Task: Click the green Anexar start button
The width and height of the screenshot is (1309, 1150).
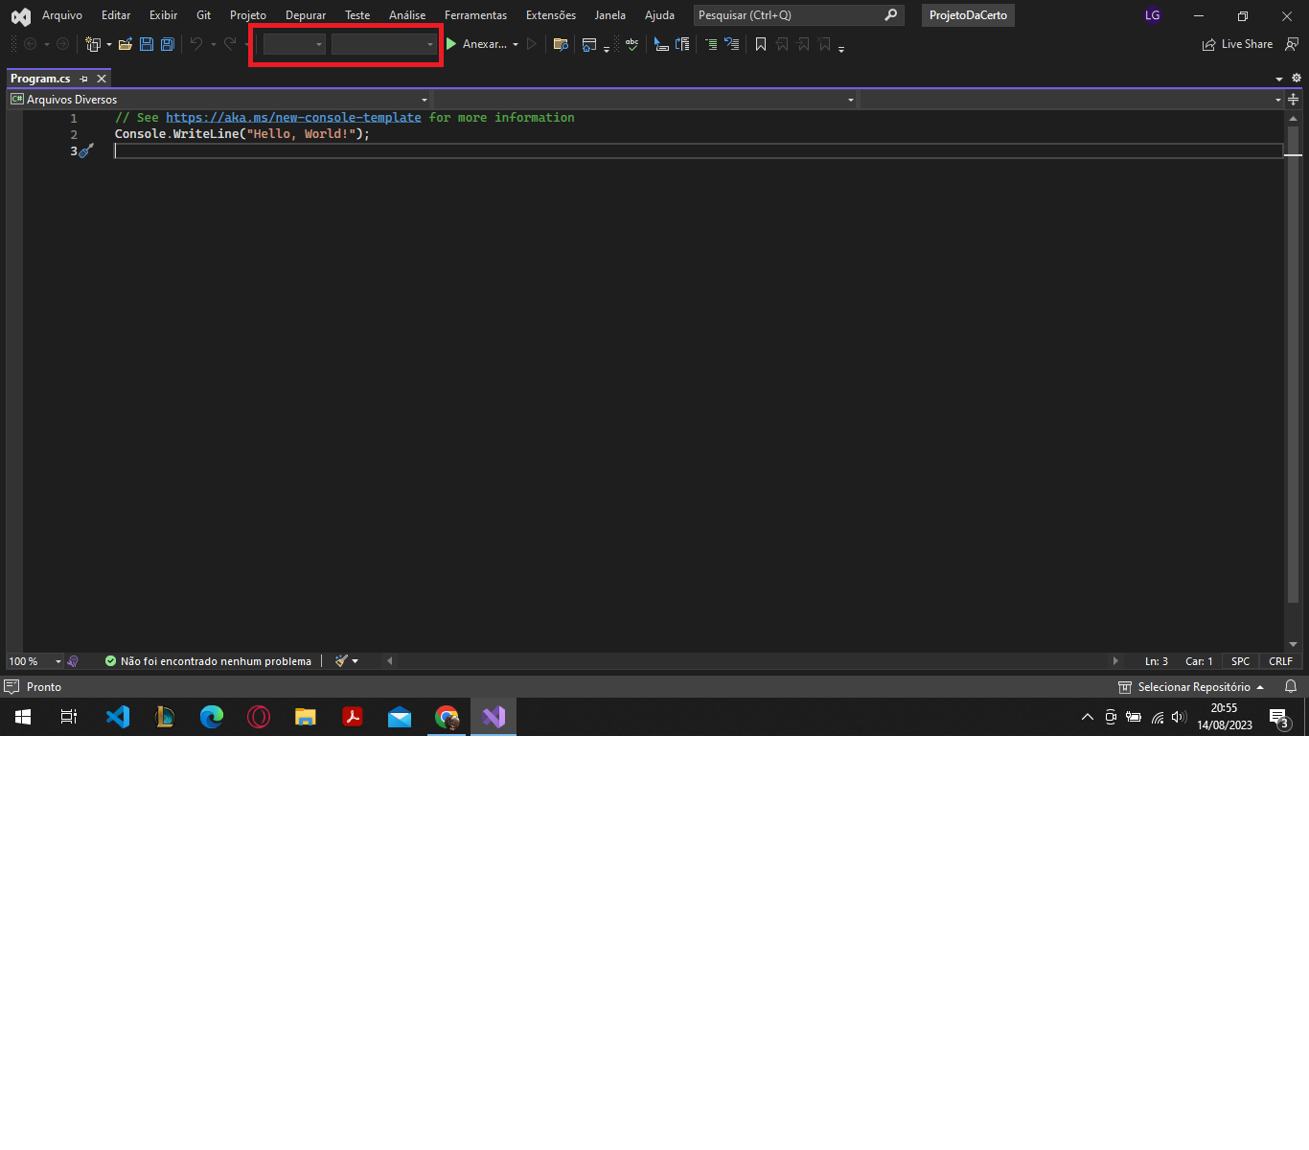Action: pyautogui.click(x=476, y=44)
